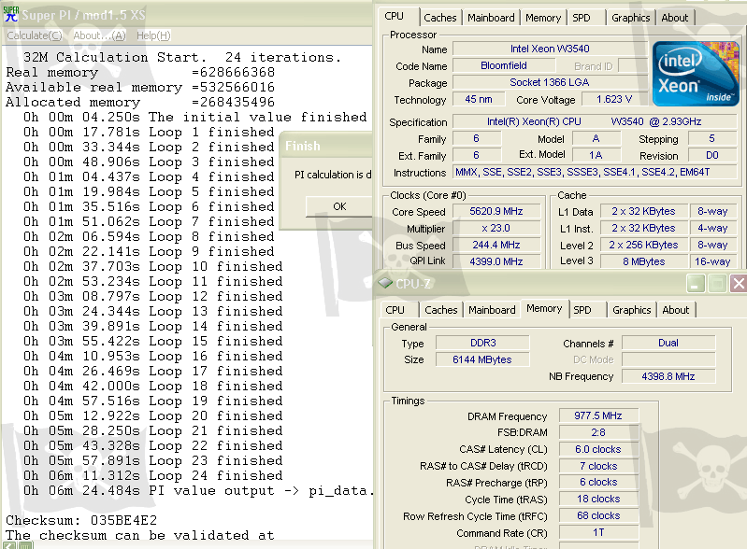
Task: Click the tRFC value '68 clocks'
Action: pos(598,515)
